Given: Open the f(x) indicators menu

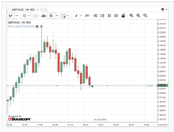Looking at the screenshot, I should 87,16.
